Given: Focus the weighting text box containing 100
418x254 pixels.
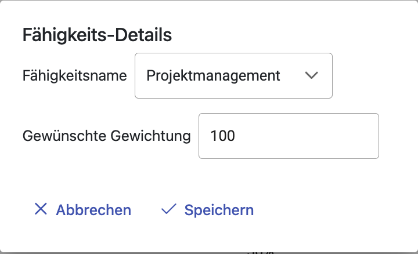Looking at the screenshot, I should coord(289,136).
